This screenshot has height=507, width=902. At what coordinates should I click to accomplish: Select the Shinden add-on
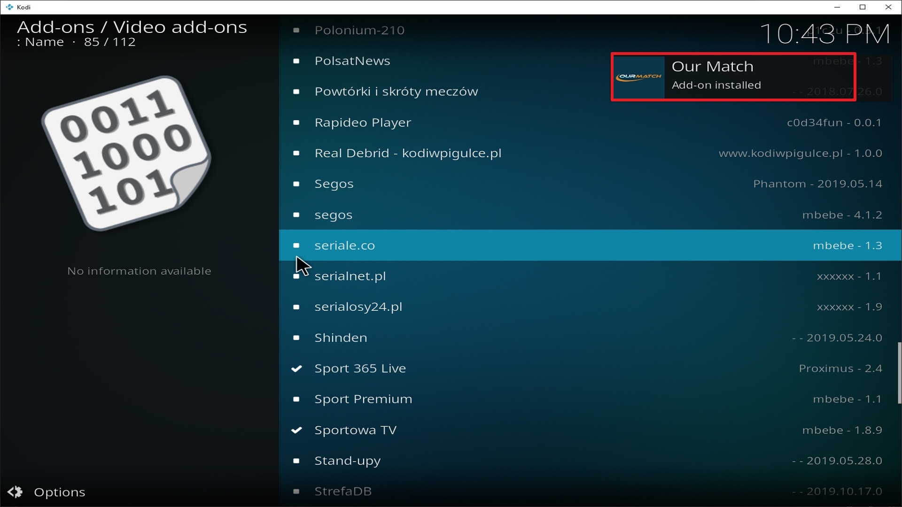[x=590, y=338]
